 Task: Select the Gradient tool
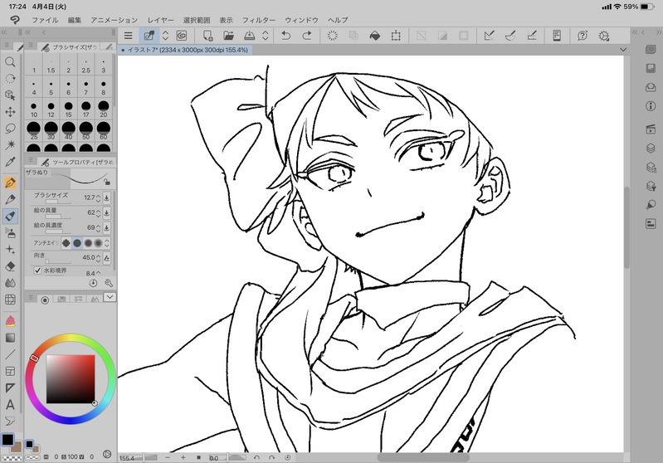(10, 338)
